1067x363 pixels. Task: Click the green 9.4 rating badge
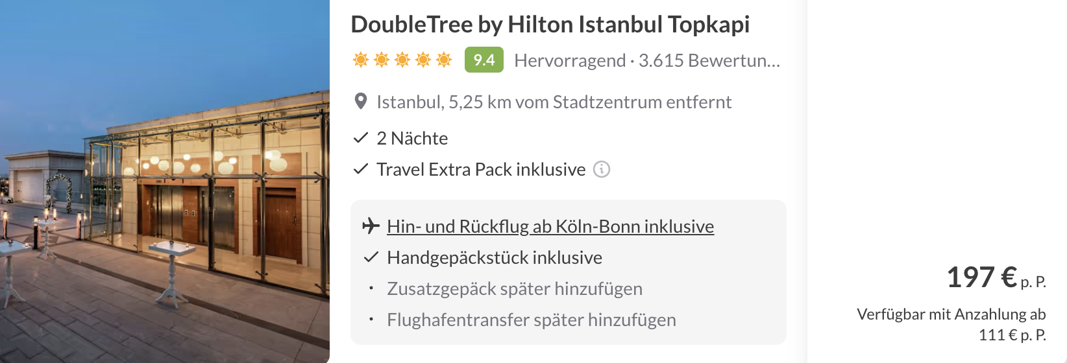pyautogui.click(x=484, y=60)
